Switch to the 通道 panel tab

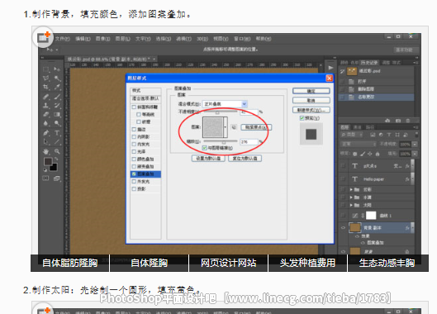(x=358, y=127)
